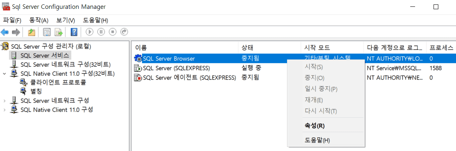This screenshot has width=456, height=151.
Task: Click the SQL Server 에이전트 stopped service icon
Action: [138, 78]
